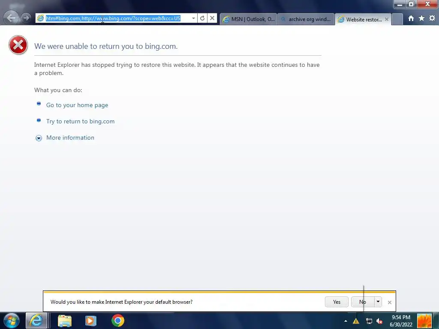Restore down the Internet Explorer window
This screenshot has height=329, width=439.
411,4
